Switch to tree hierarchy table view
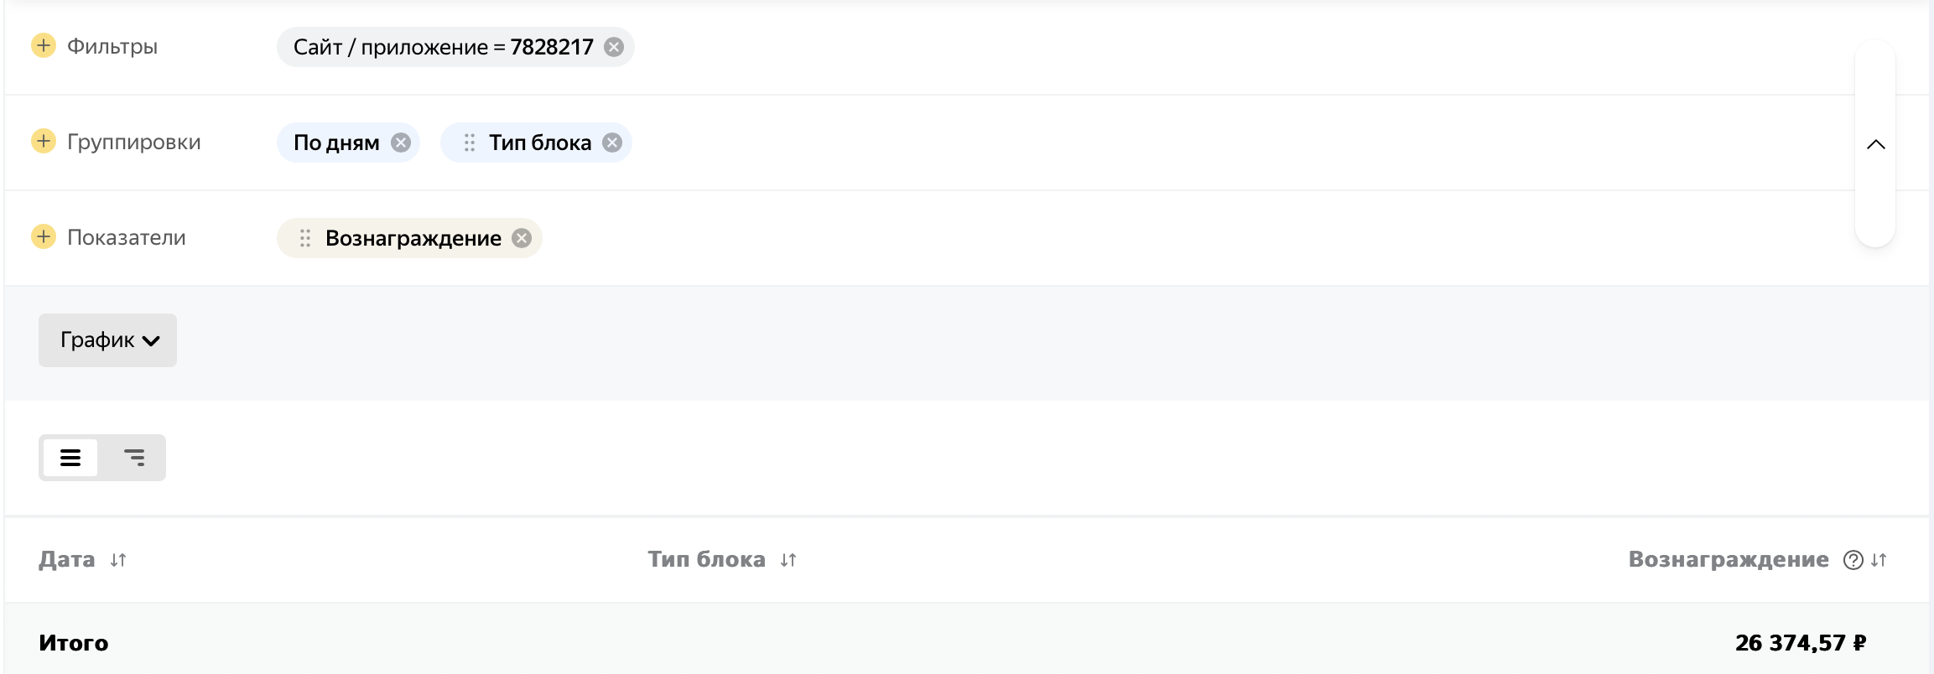Image resolution: width=1934 pixels, height=674 pixels. (x=134, y=458)
